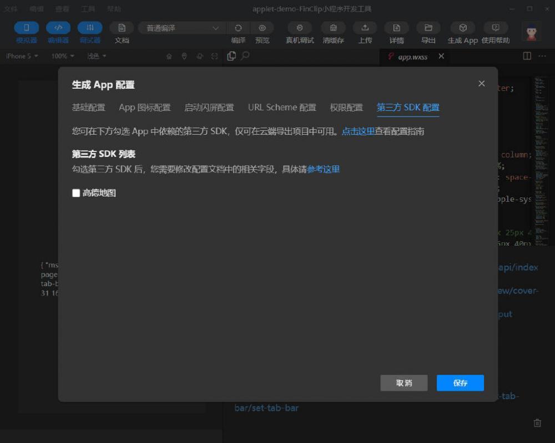Click the user avatar in toolbar

(531, 32)
